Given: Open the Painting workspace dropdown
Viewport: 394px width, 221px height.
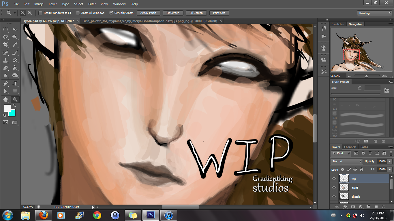Looking at the screenshot, I should point(374,13).
